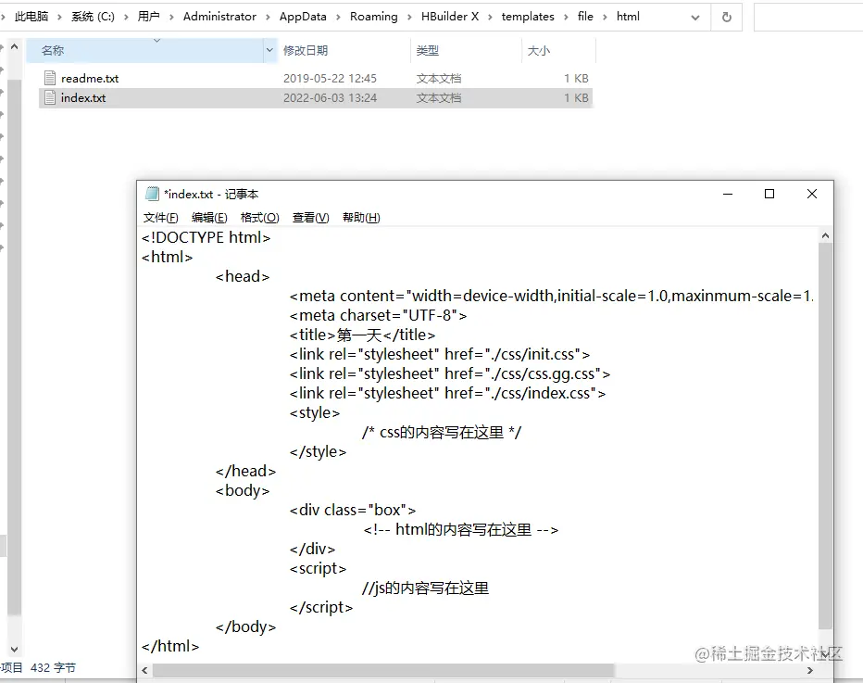Image resolution: width=863 pixels, height=683 pixels.
Task: Click the init.css link line in Notepad
Action: 440,354
